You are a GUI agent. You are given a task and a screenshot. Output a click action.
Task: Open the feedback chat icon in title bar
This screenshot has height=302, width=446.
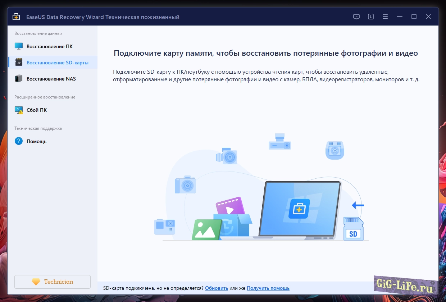pos(356,17)
